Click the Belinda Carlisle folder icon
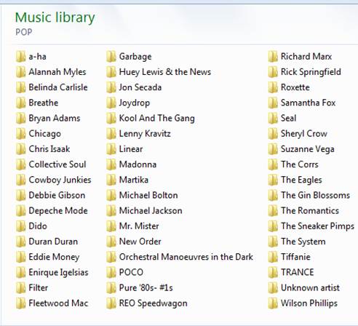 pyautogui.click(x=21, y=87)
